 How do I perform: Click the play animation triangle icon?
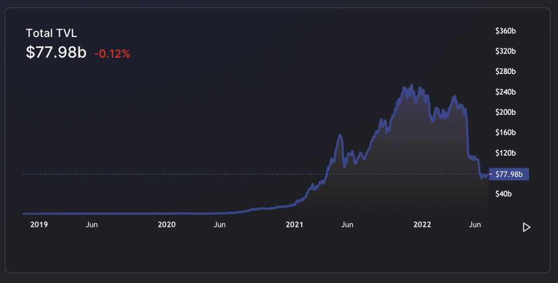click(526, 227)
